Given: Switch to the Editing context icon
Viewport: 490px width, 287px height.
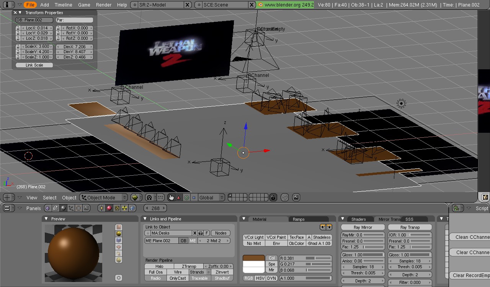Looking at the screenshot, I should tap(78, 208).
